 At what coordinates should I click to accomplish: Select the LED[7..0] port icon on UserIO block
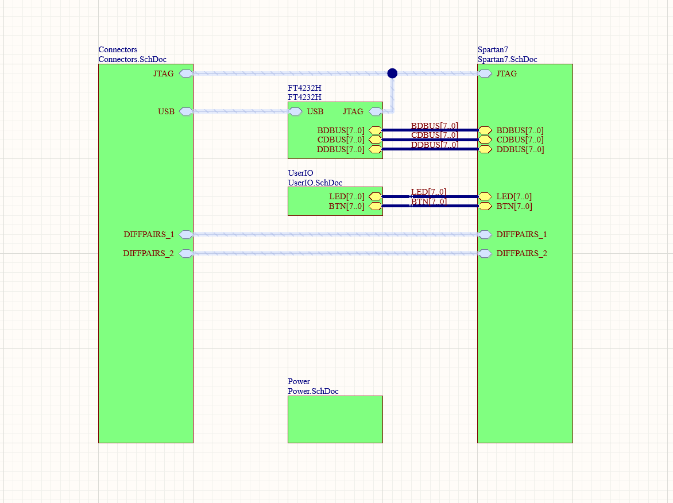point(376,196)
